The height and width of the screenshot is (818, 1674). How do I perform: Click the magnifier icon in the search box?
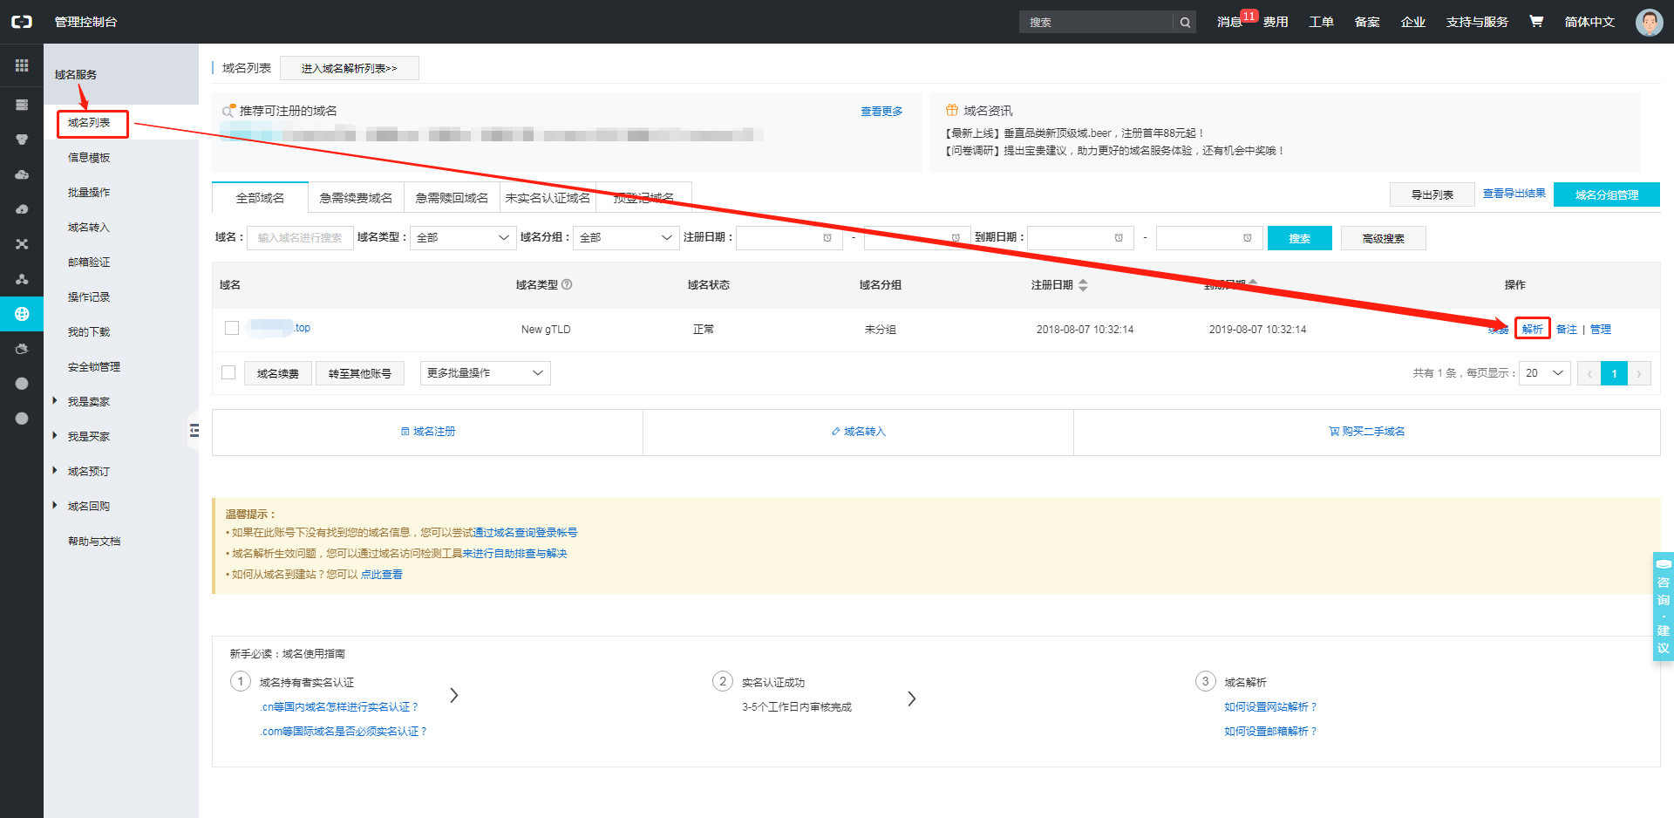click(1184, 21)
